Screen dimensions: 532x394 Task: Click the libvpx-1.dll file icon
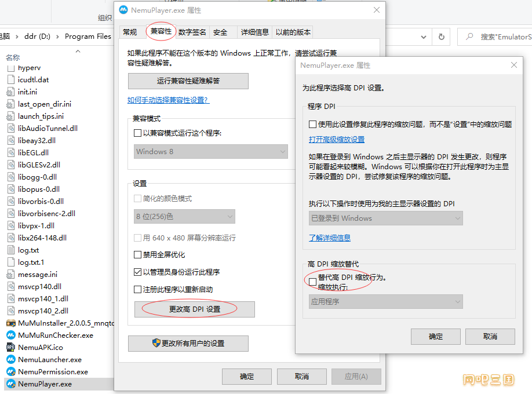point(11,225)
